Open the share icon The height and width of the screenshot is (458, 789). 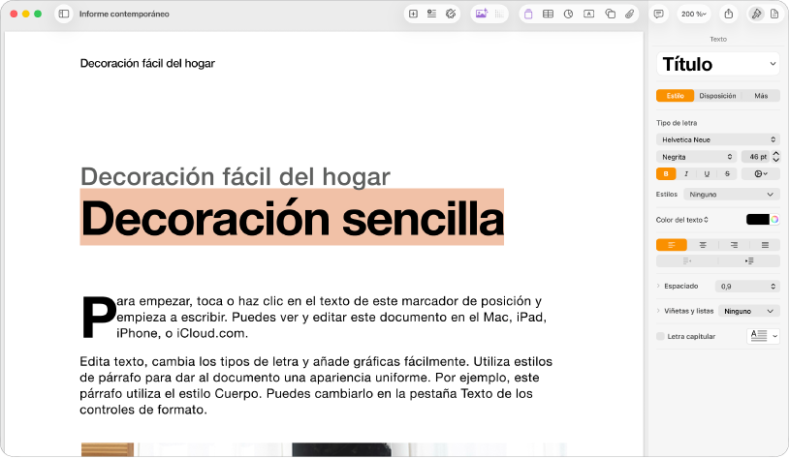[729, 15]
